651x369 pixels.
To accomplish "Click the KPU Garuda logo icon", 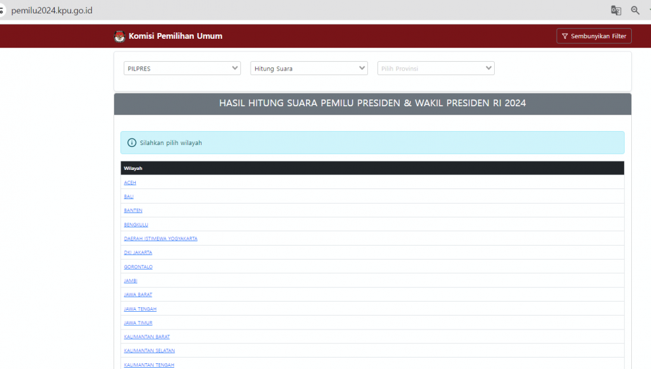I will 119,36.
